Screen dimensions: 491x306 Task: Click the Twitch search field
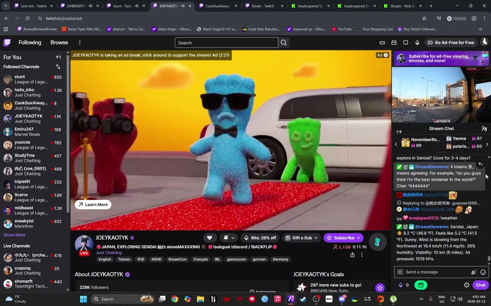226,42
